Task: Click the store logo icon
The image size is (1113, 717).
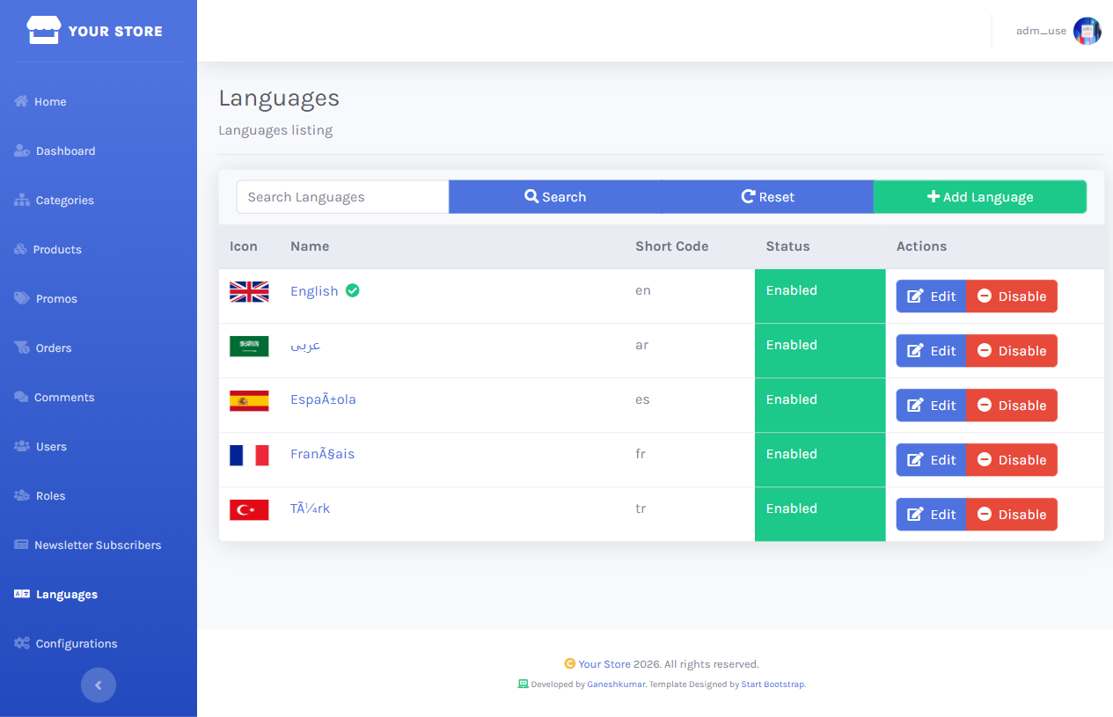Action: pyautogui.click(x=44, y=30)
